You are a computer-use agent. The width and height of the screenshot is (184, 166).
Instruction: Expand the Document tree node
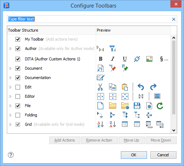[x=10, y=68]
